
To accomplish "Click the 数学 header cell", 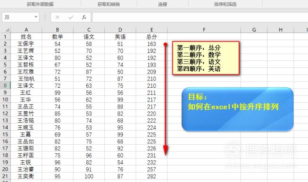I will pyautogui.click(x=57, y=37).
